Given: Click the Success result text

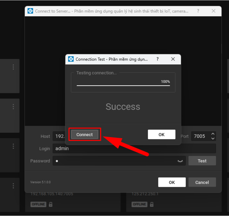Looking at the screenshot, I should point(123,107).
